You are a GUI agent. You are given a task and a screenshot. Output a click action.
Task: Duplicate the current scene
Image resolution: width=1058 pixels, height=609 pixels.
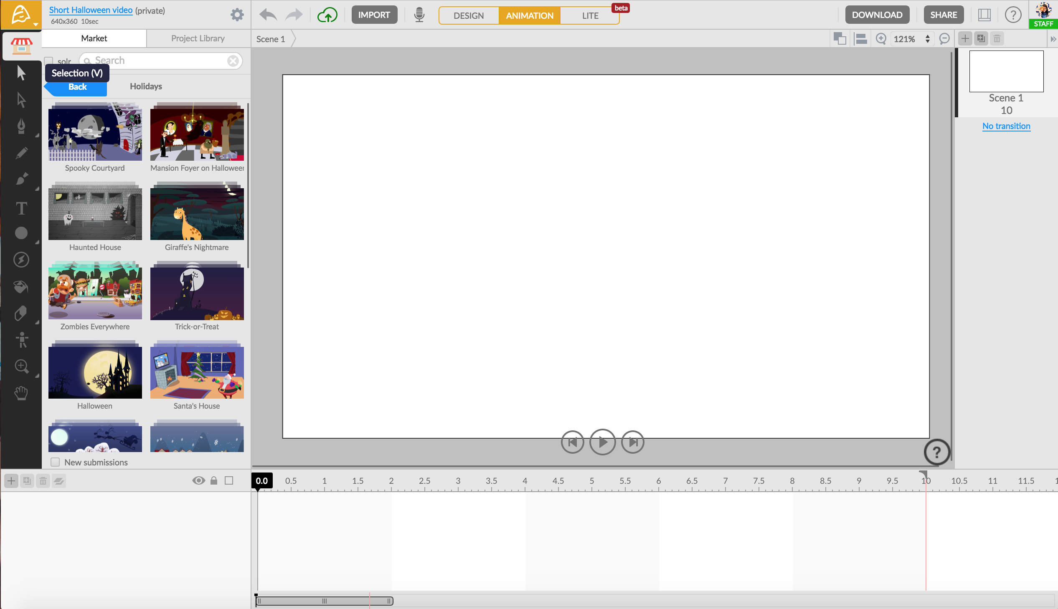(x=981, y=39)
